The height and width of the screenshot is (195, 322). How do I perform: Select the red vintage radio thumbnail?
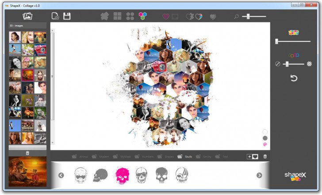[40, 50]
